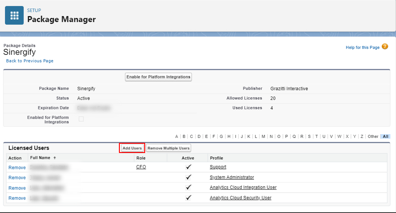
Task: Click Enable for Platform Integrations button
Action: pos(158,77)
